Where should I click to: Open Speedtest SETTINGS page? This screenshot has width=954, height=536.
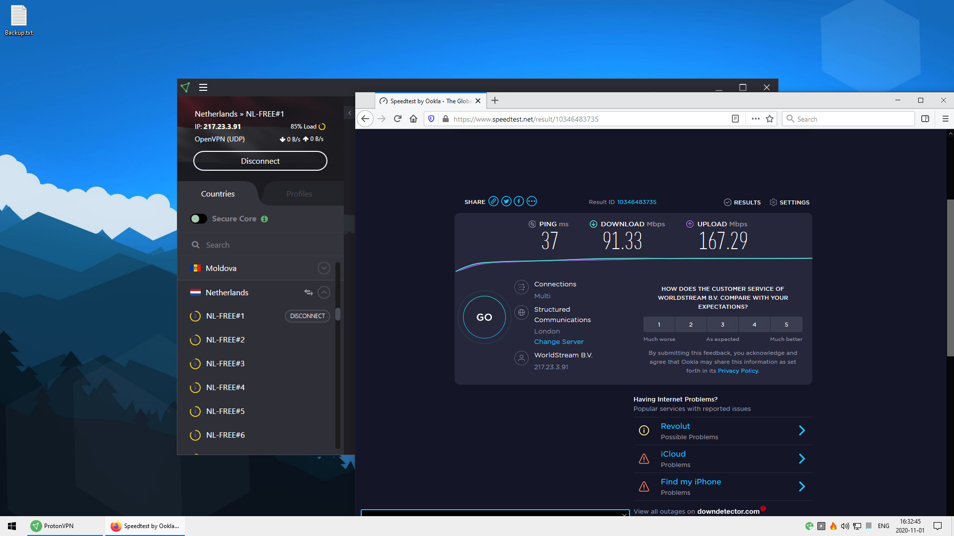tap(790, 202)
